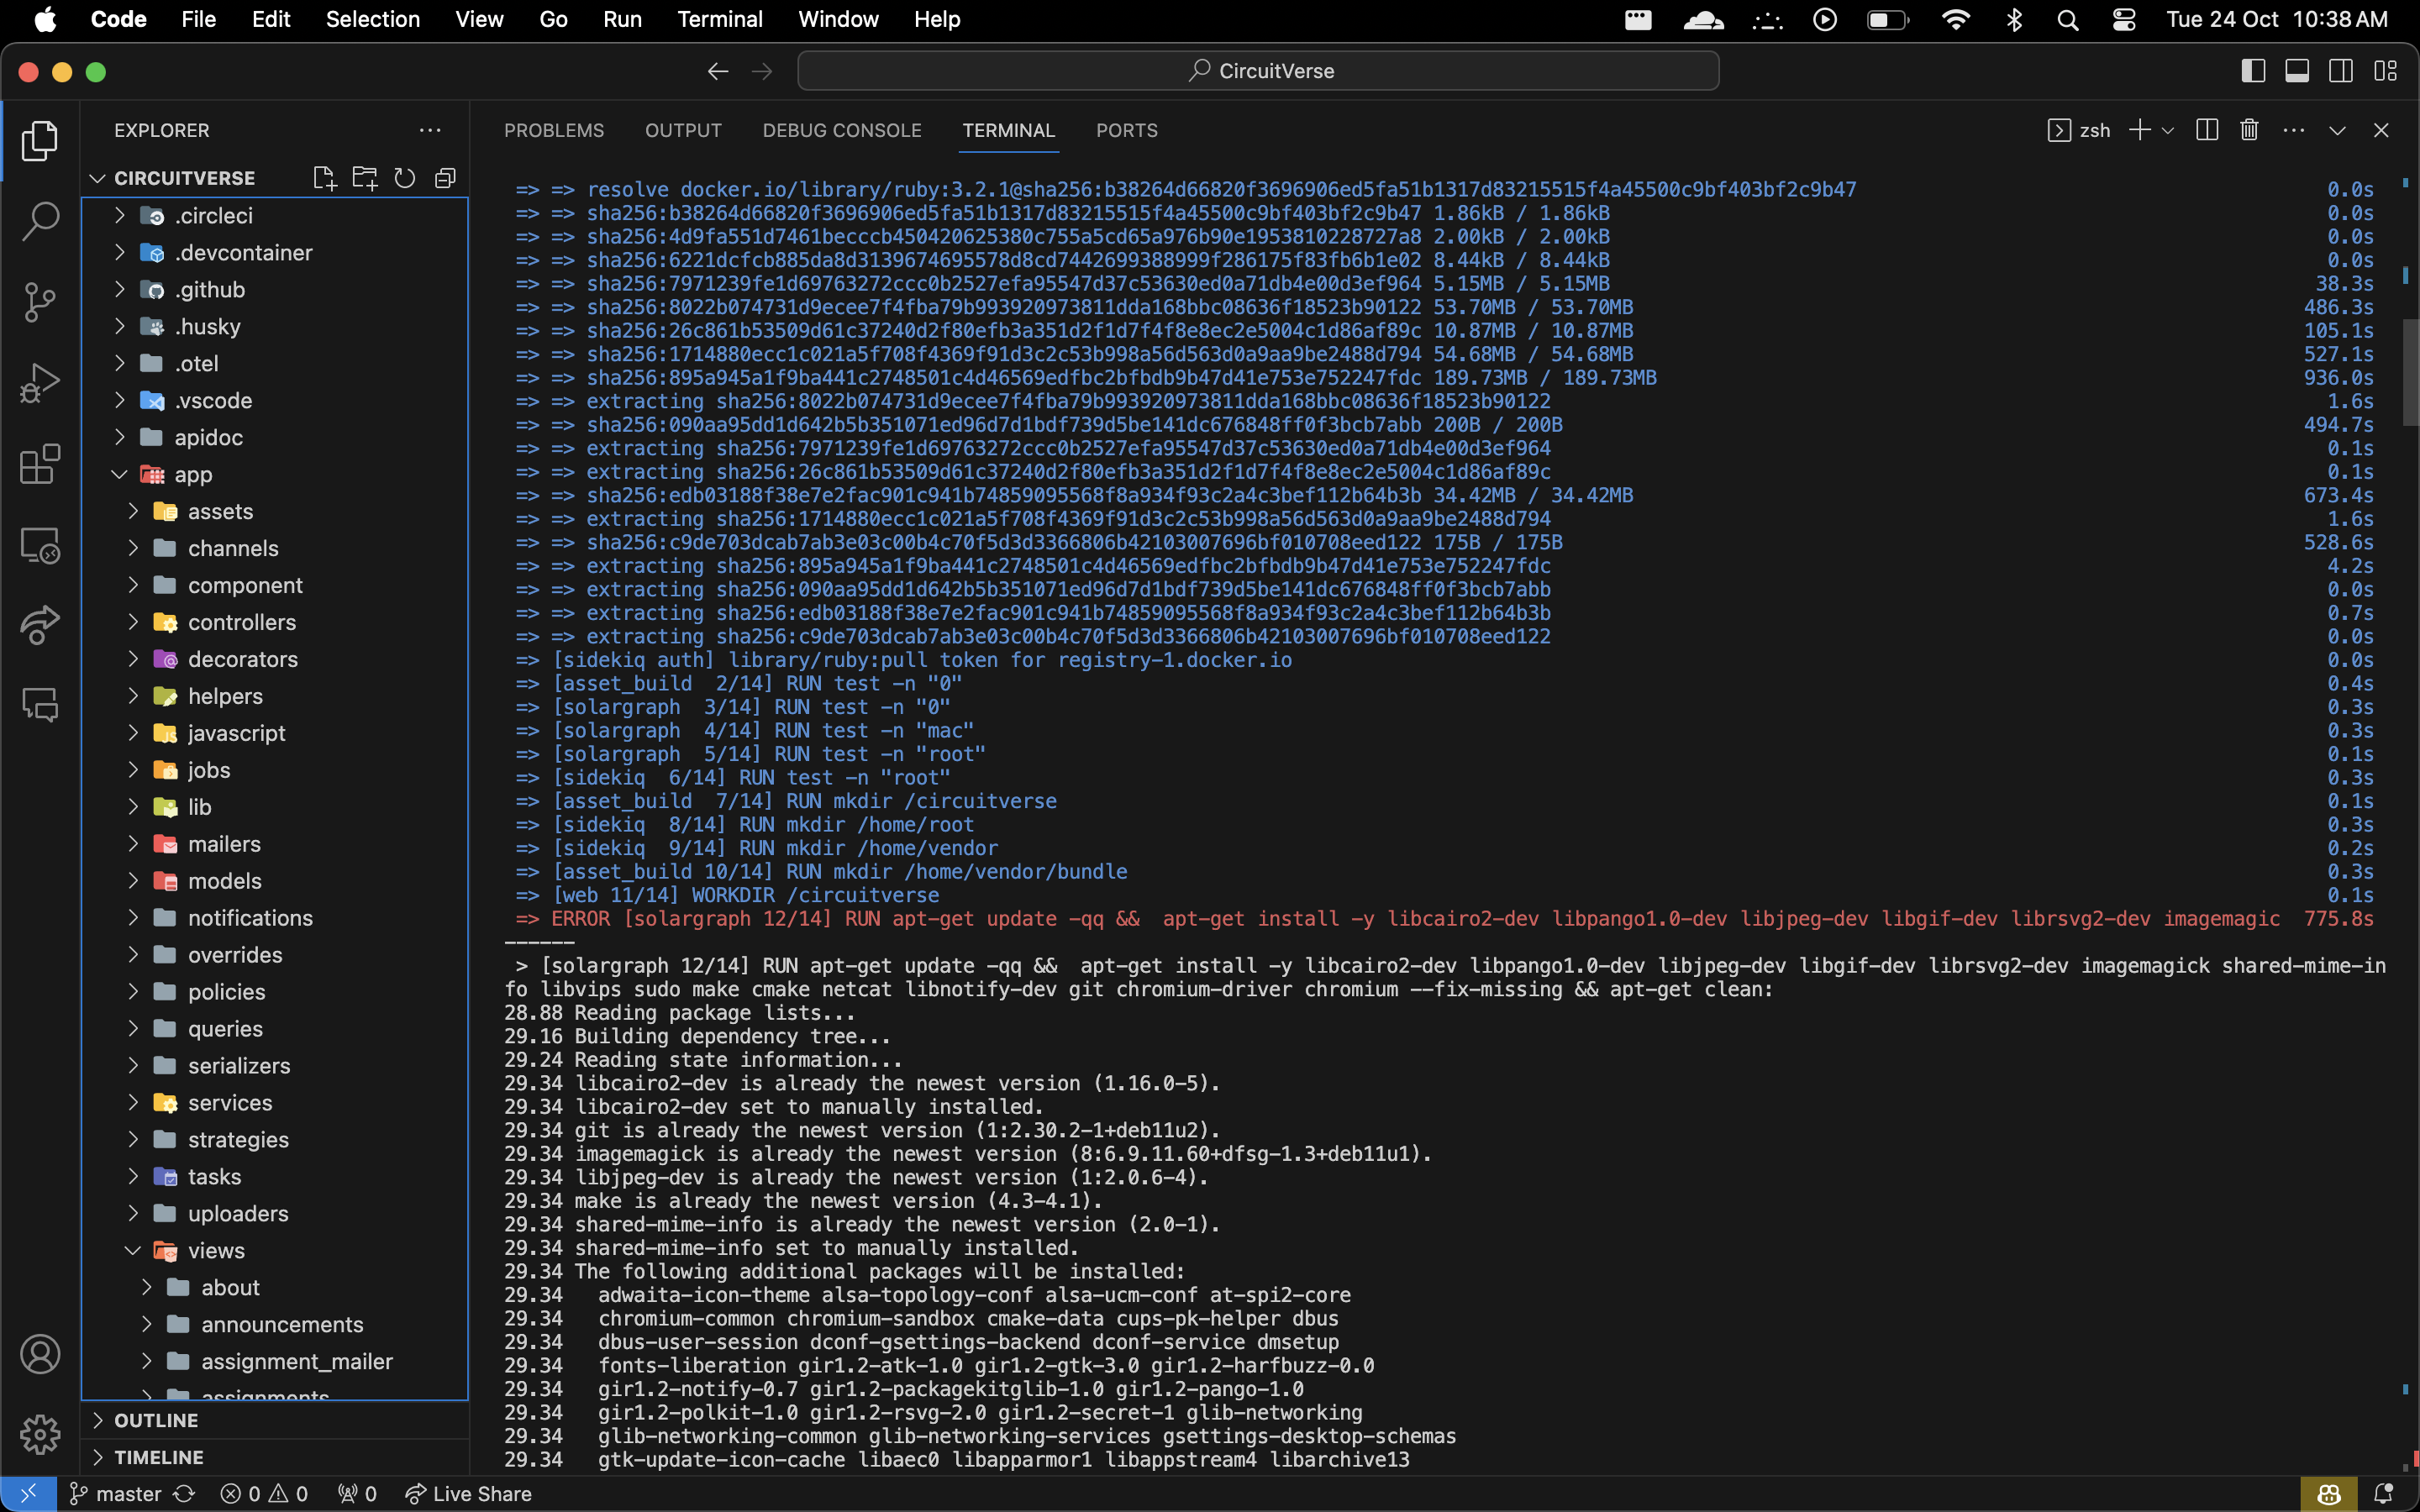Open the Search panel in the activity bar
Viewport: 2420px width, 1512px height.
pyautogui.click(x=40, y=221)
